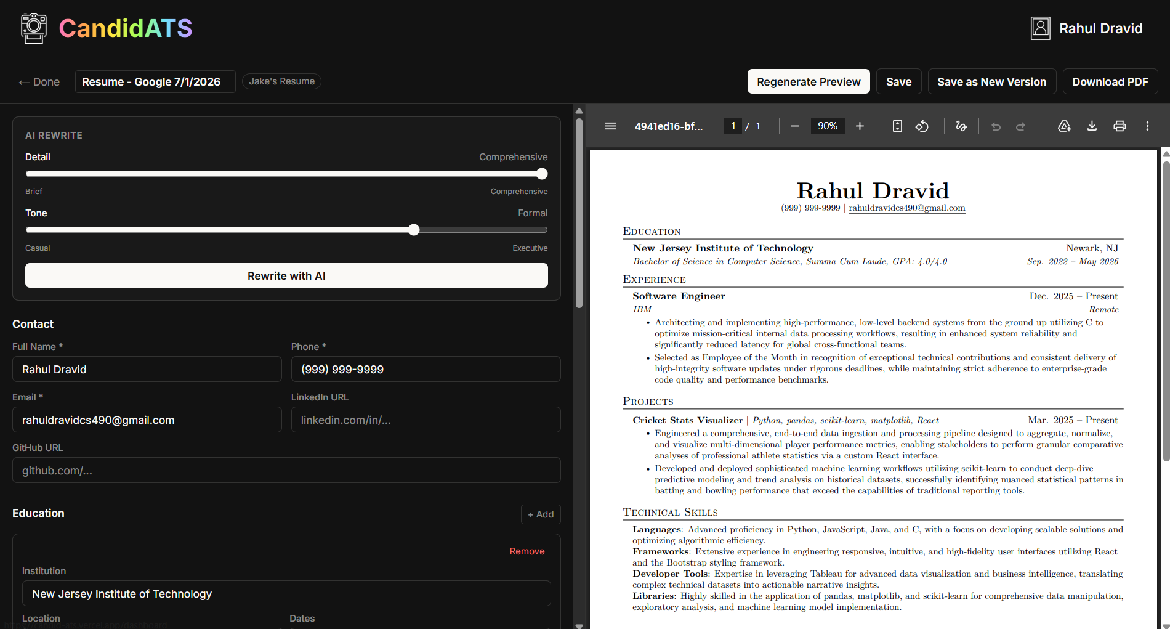The height and width of the screenshot is (629, 1170).
Task: Click the CandidATS camera logo icon
Action: [x=34, y=28]
